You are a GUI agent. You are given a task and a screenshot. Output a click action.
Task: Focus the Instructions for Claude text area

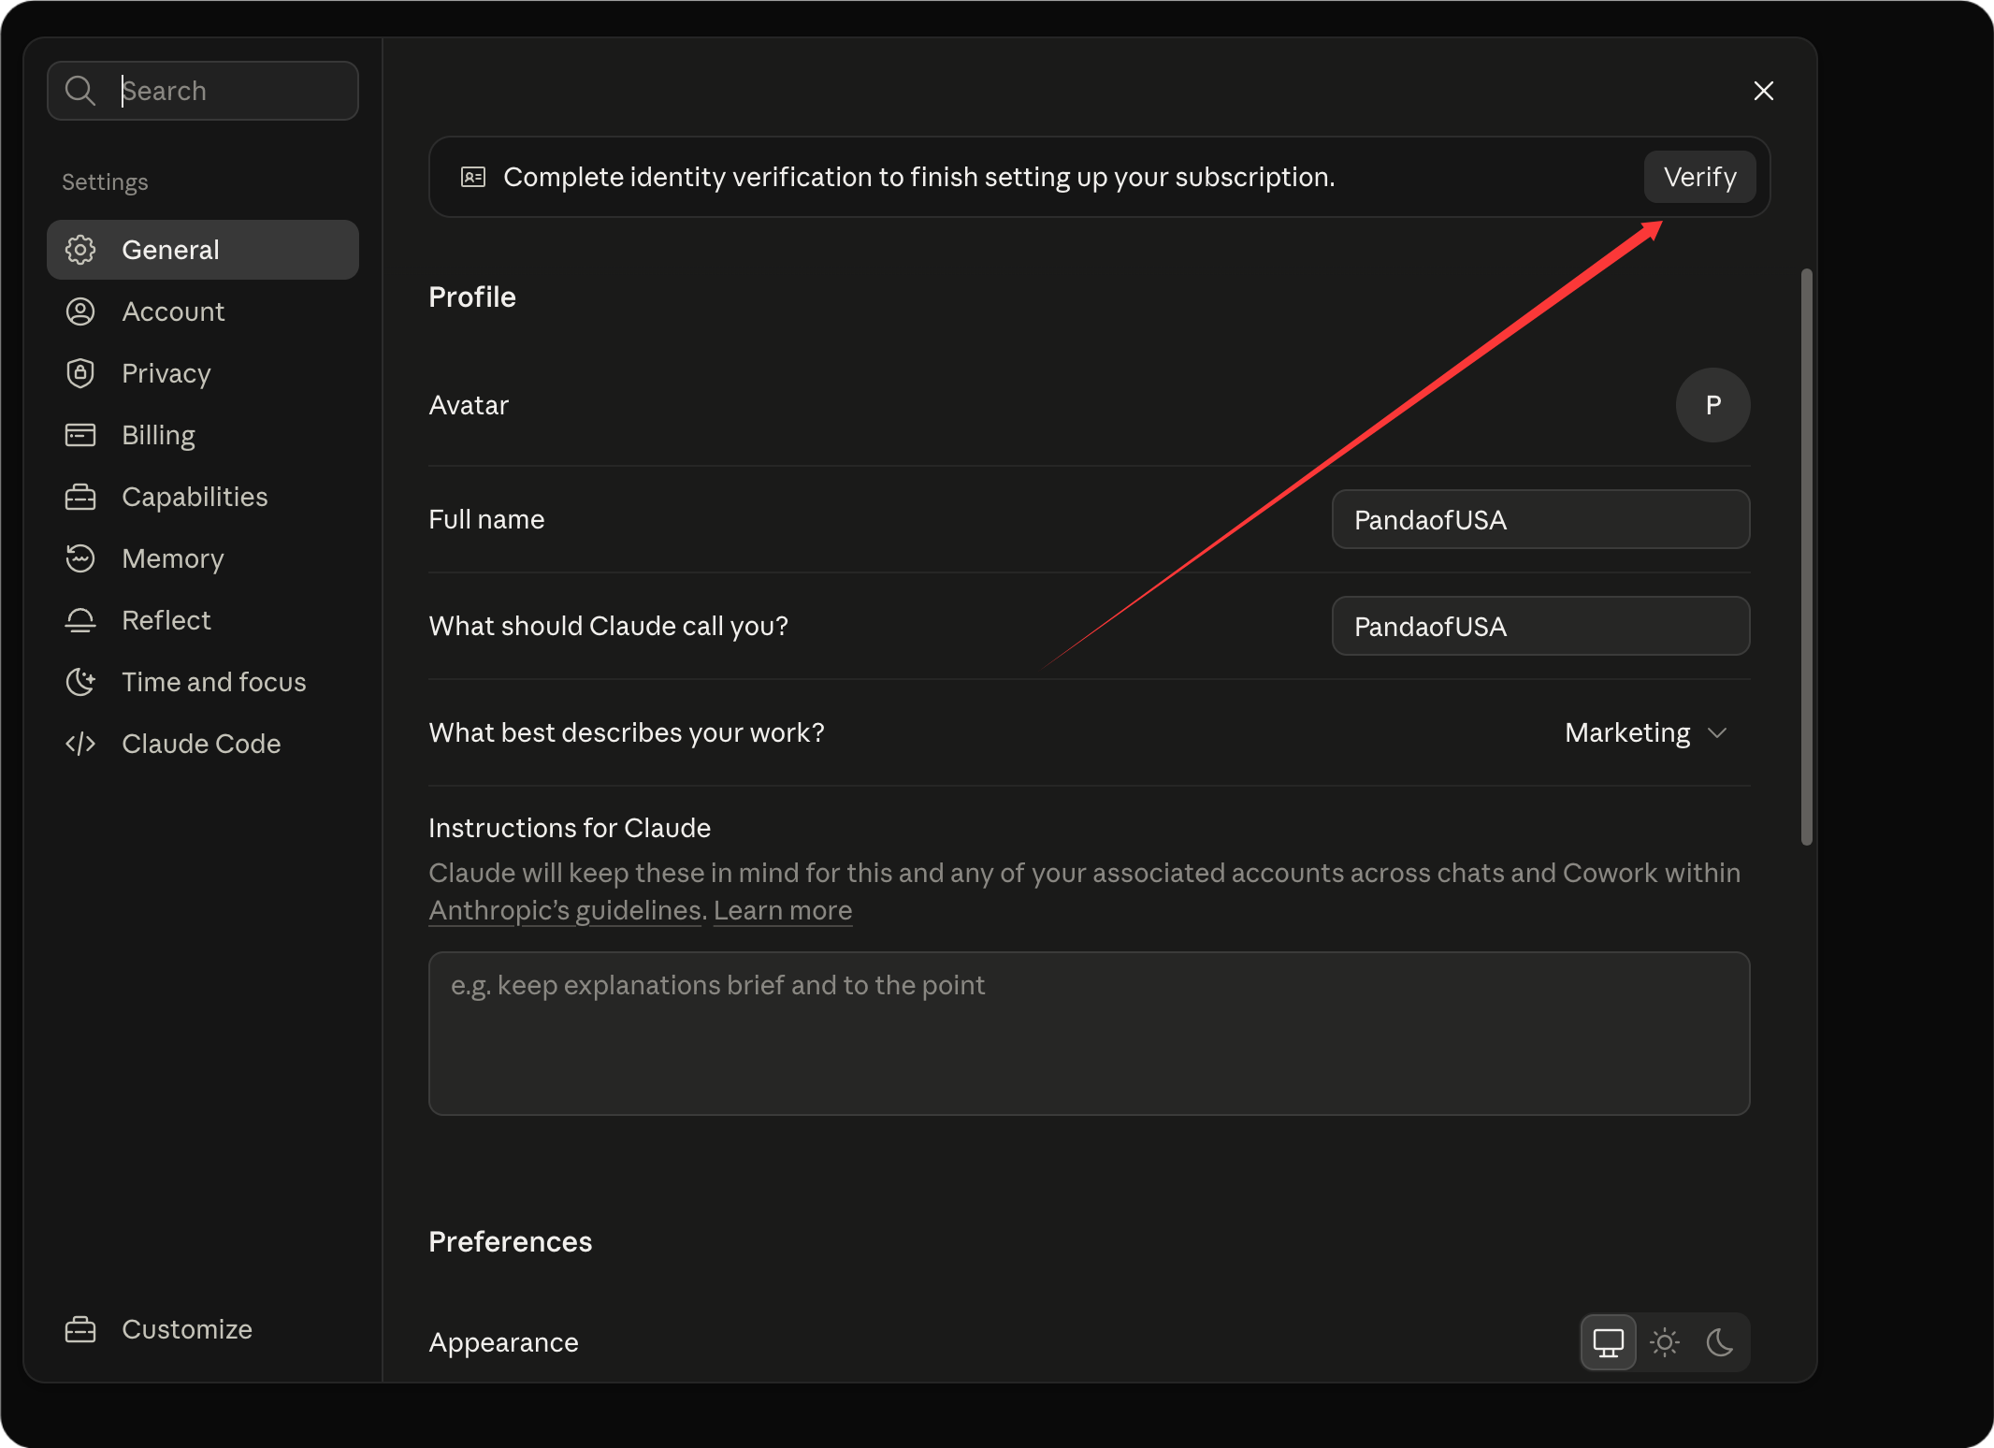pos(1090,1034)
